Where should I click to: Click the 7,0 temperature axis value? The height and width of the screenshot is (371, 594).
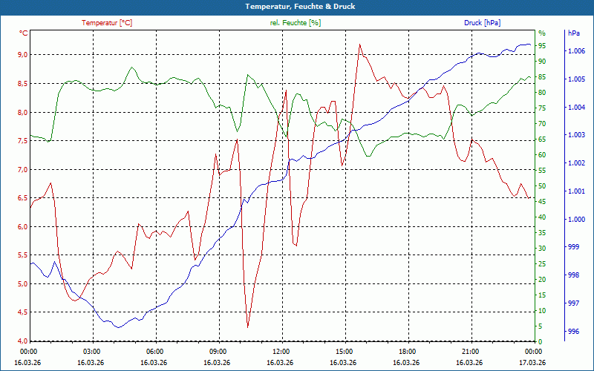(x=23, y=169)
